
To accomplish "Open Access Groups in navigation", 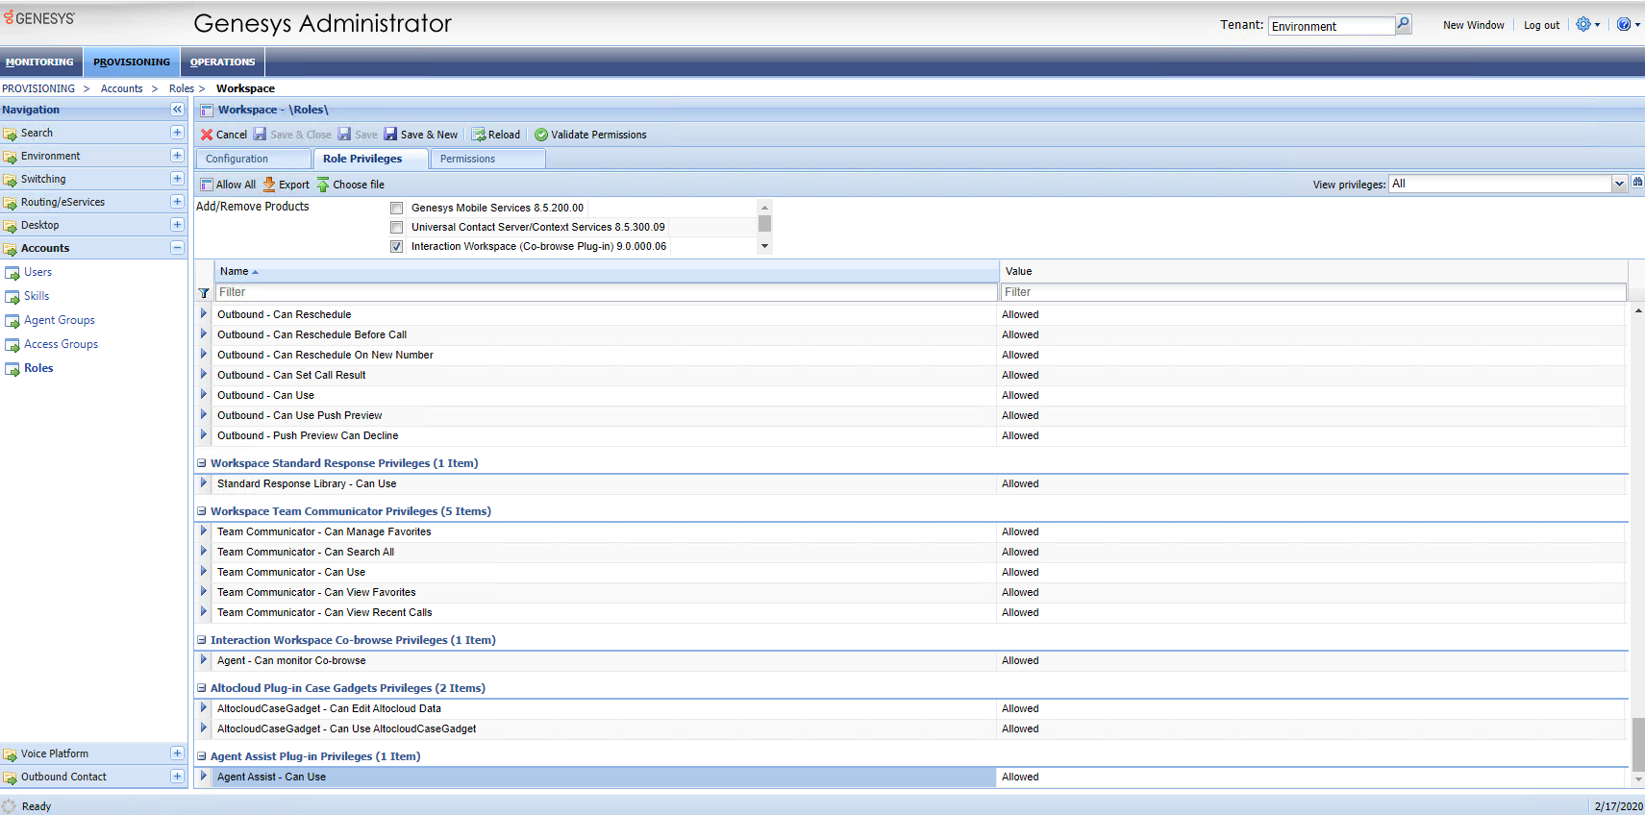I will (62, 344).
